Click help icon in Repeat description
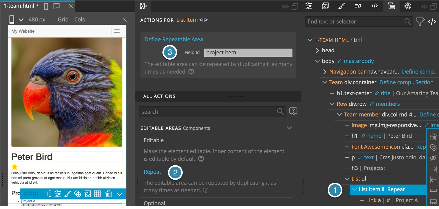This screenshot has height=209, width=439. point(205,190)
